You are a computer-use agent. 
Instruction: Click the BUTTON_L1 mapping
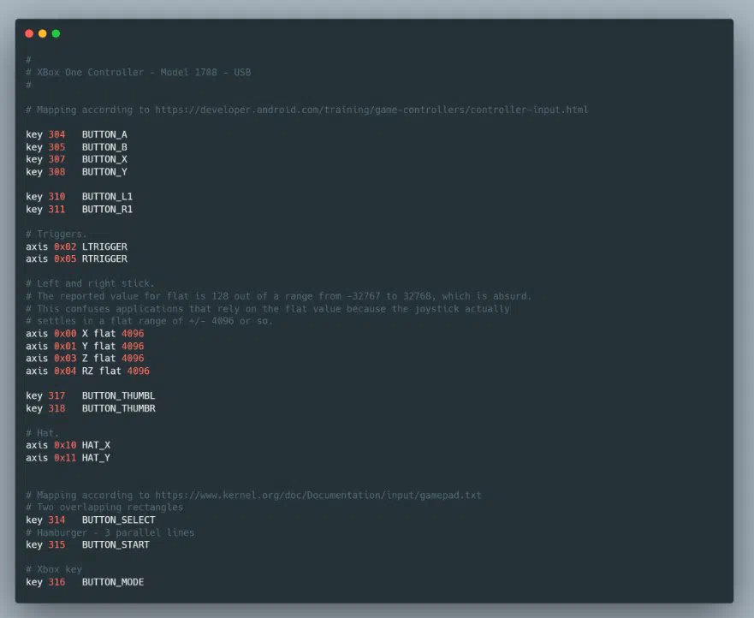tap(107, 197)
